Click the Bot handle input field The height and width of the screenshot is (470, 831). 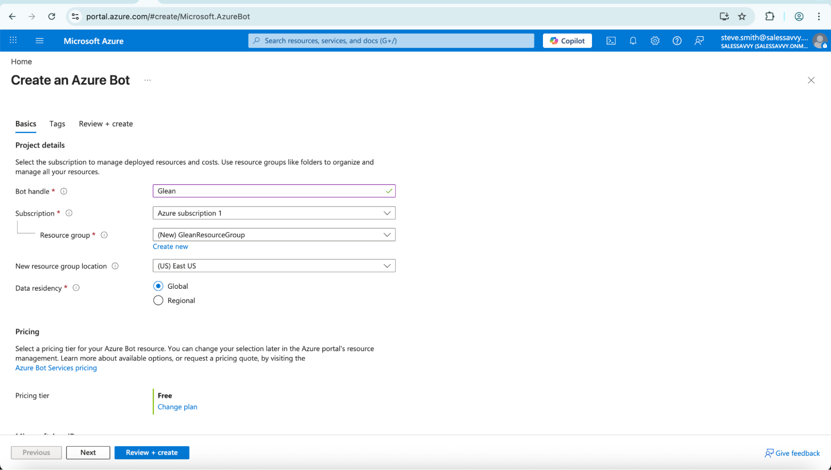pos(274,191)
